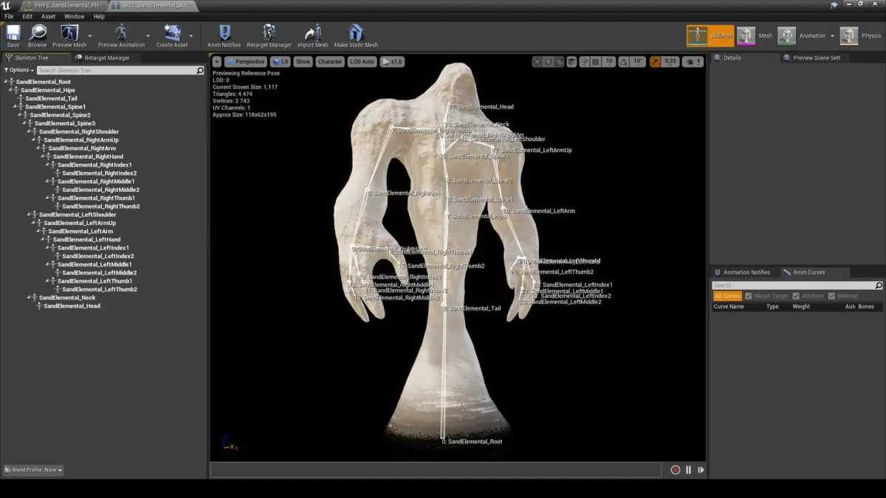Click the Create Asset icon
Image resolution: width=886 pixels, height=498 pixels.
172,32
